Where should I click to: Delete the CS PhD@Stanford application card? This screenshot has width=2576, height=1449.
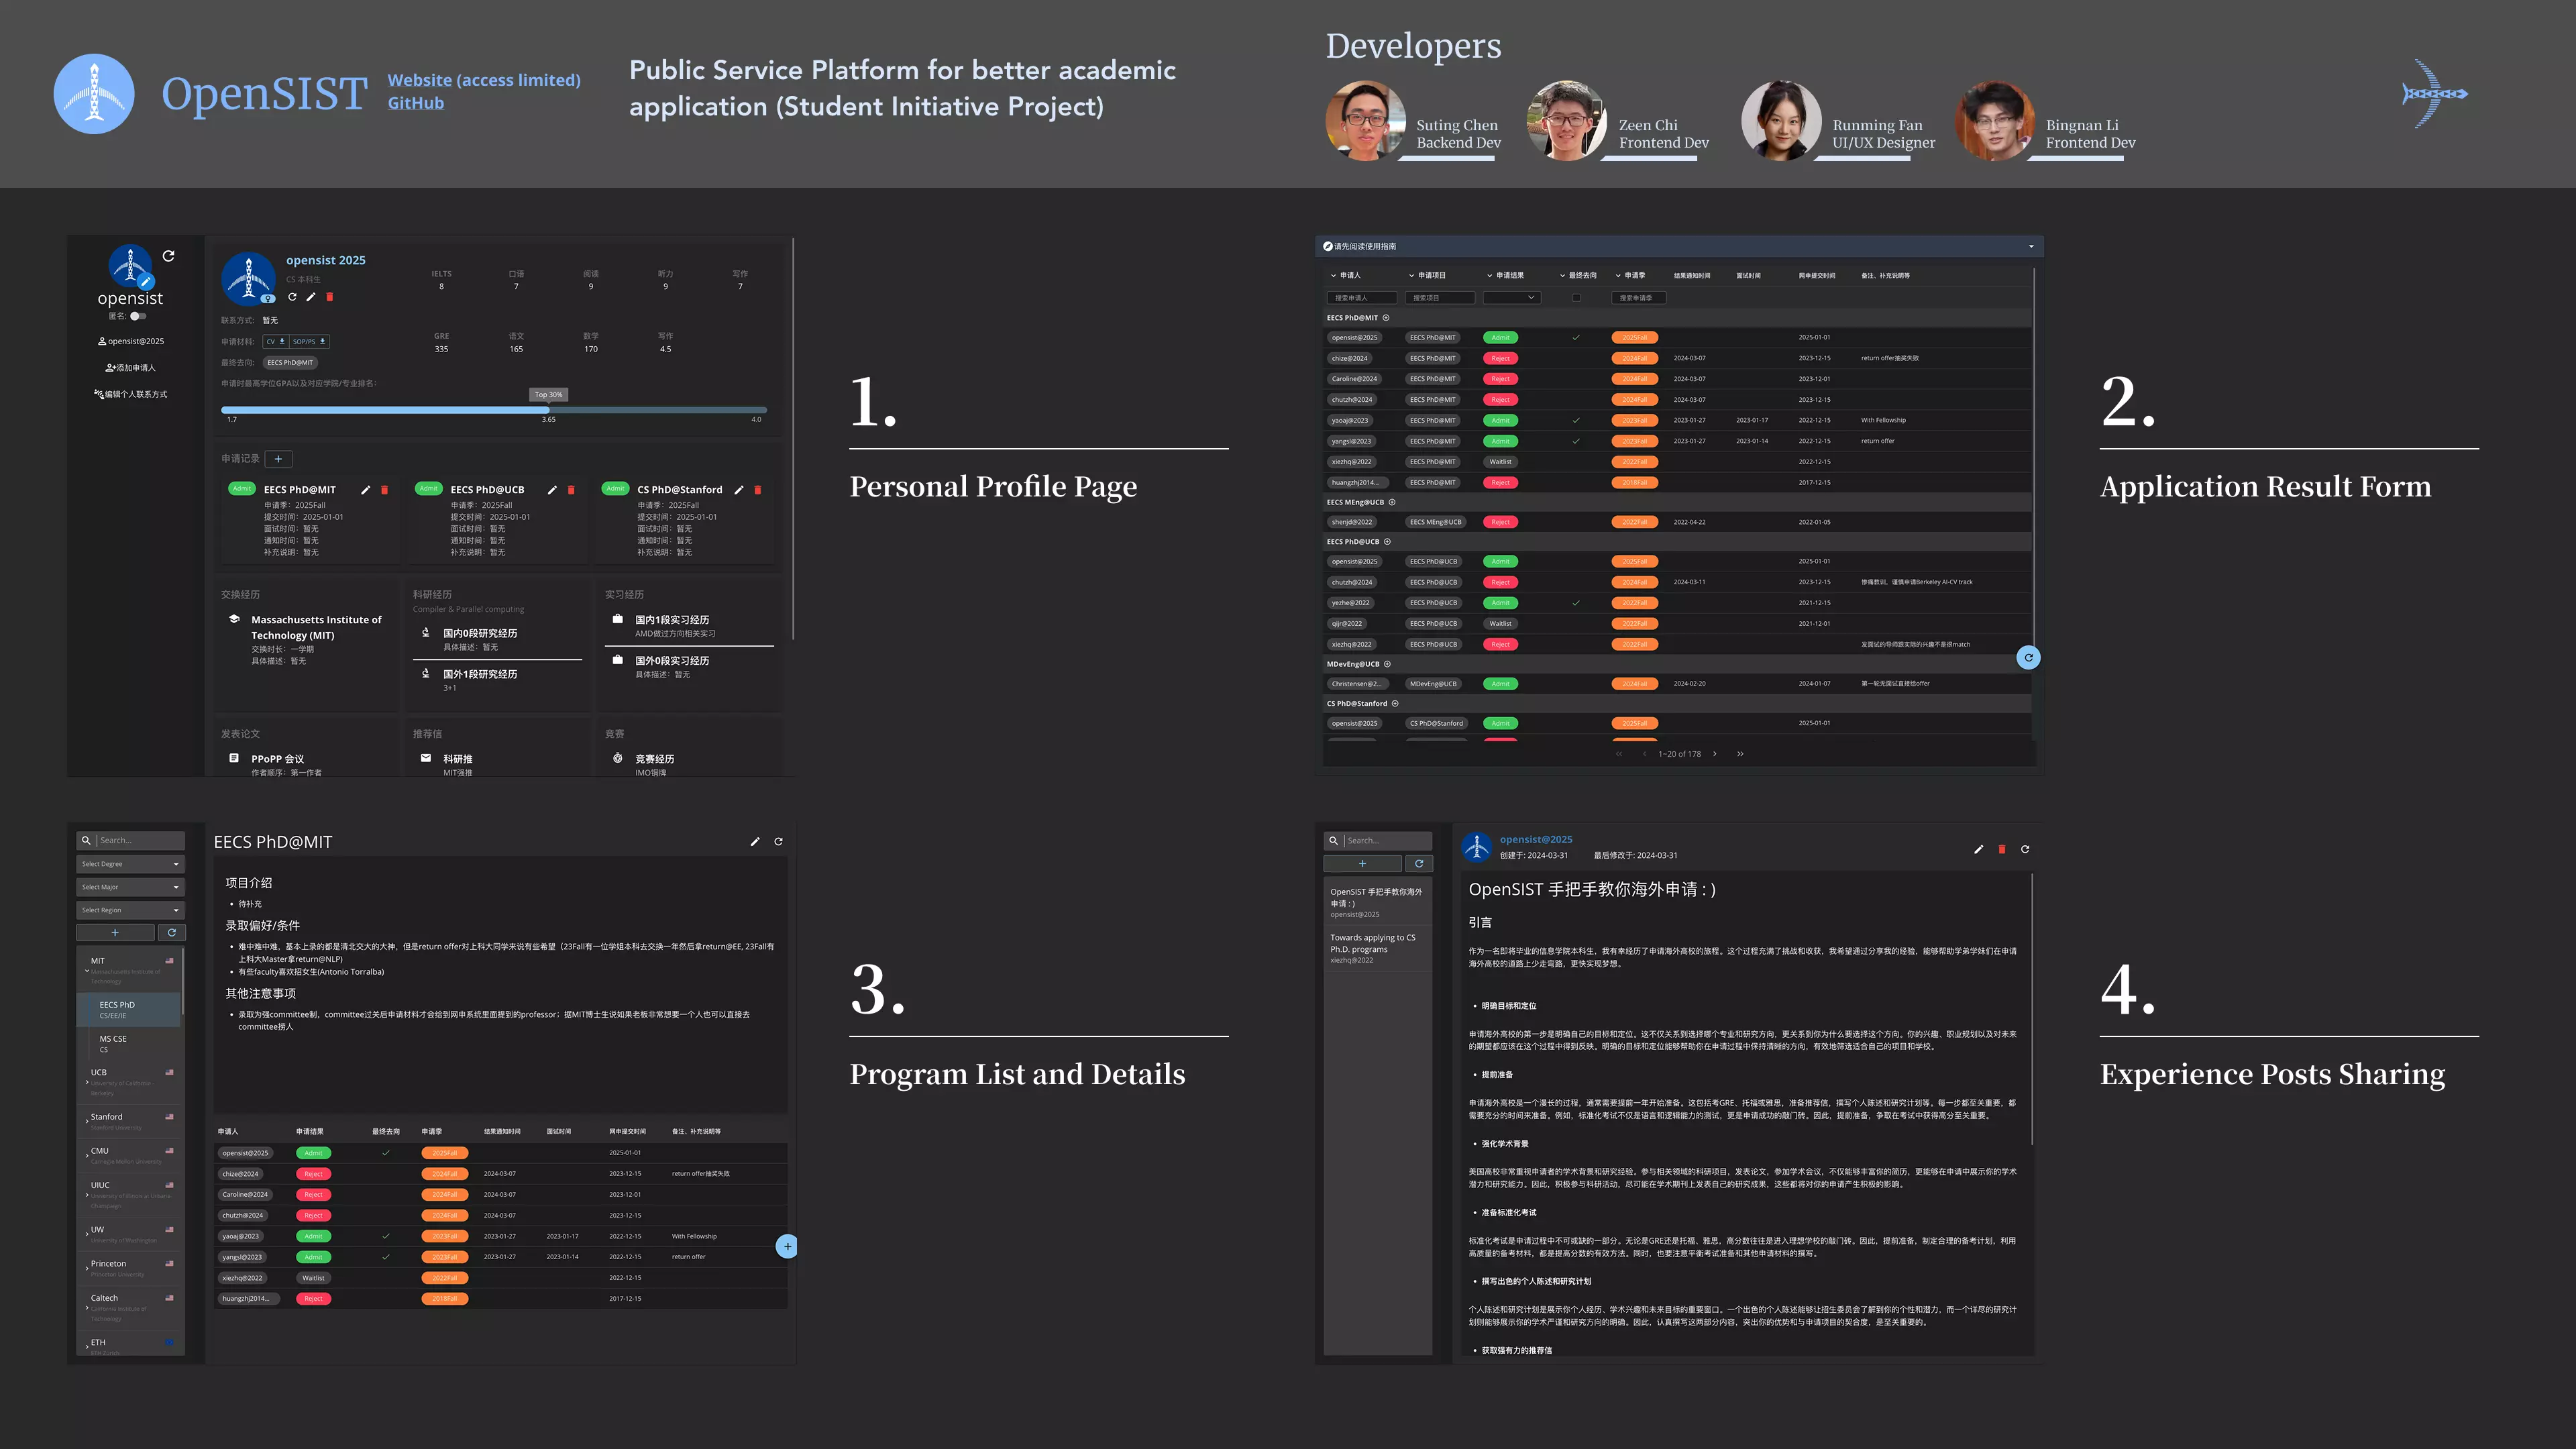click(x=758, y=490)
